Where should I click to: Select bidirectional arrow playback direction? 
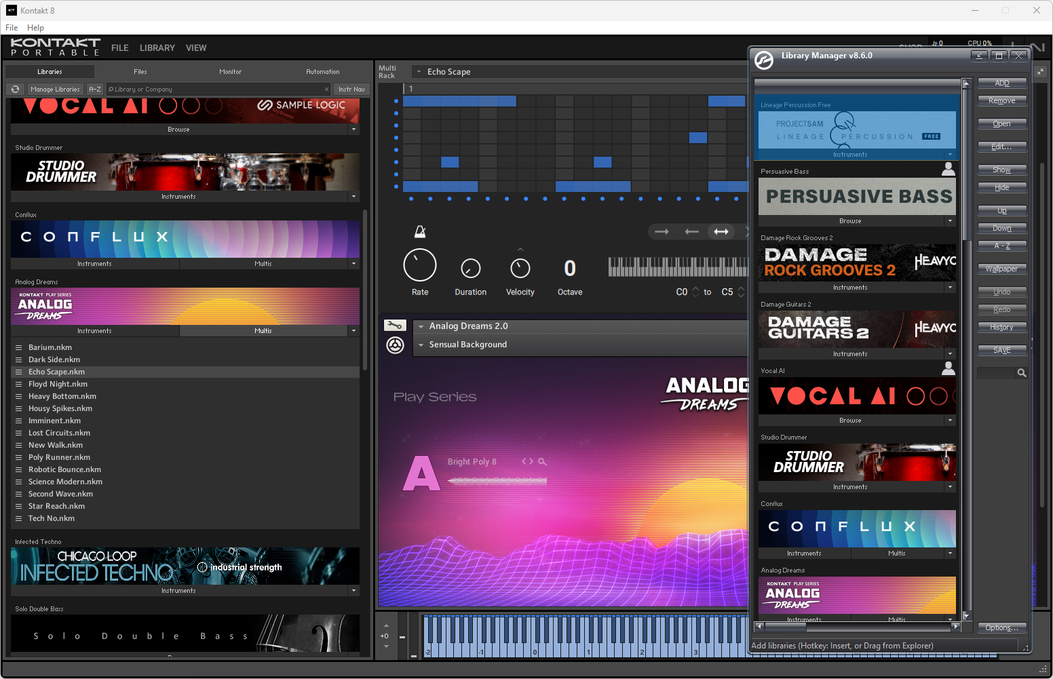[721, 232]
